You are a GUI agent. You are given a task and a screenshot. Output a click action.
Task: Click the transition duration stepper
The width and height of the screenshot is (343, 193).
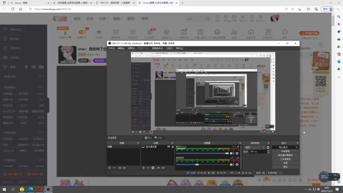click(268, 152)
